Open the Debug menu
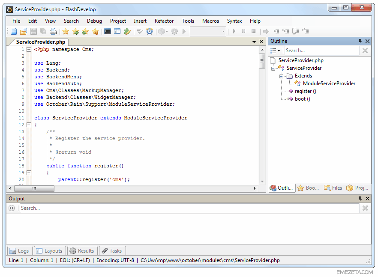The image size is (378, 277). (x=94, y=21)
